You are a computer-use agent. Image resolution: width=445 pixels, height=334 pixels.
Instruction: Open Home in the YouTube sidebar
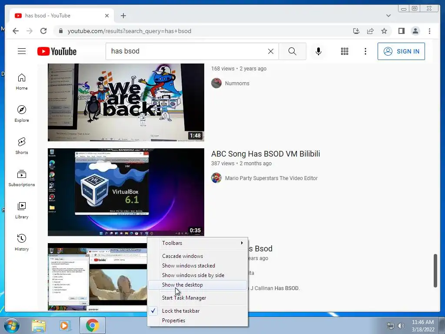(x=22, y=82)
